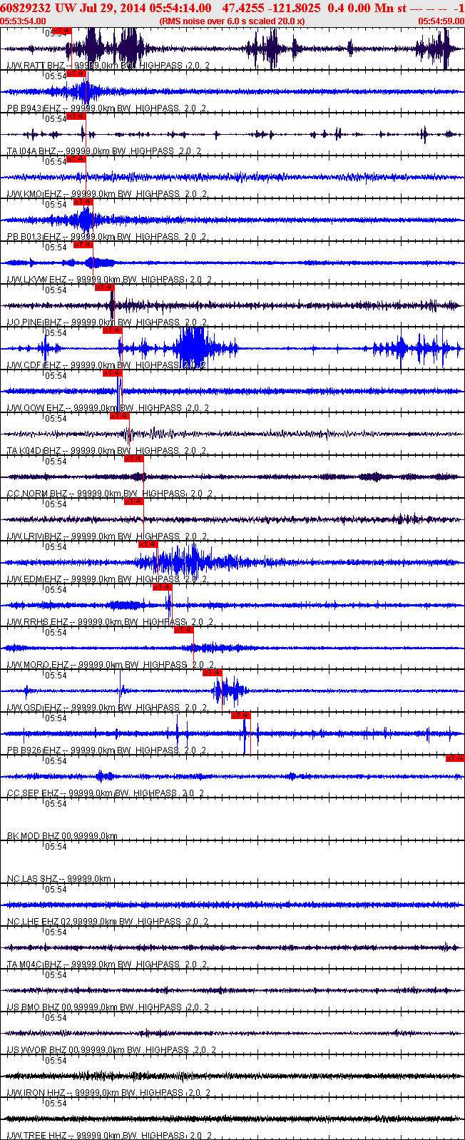Click red pick flag on PB.B943 trace
The height and width of the screenshot is (1140, 465).
pos(76,73)
